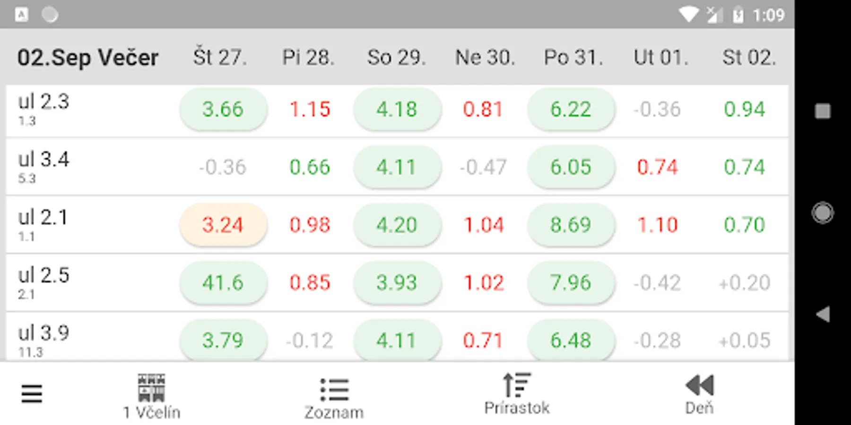
Task: Open hive row ul 3.9
Action: (44, 339)
